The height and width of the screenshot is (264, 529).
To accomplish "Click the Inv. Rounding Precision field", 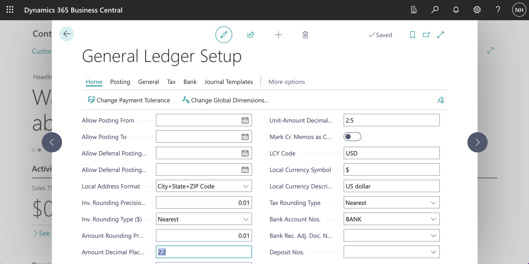I will pyautogui.click(x=204, y=203).
